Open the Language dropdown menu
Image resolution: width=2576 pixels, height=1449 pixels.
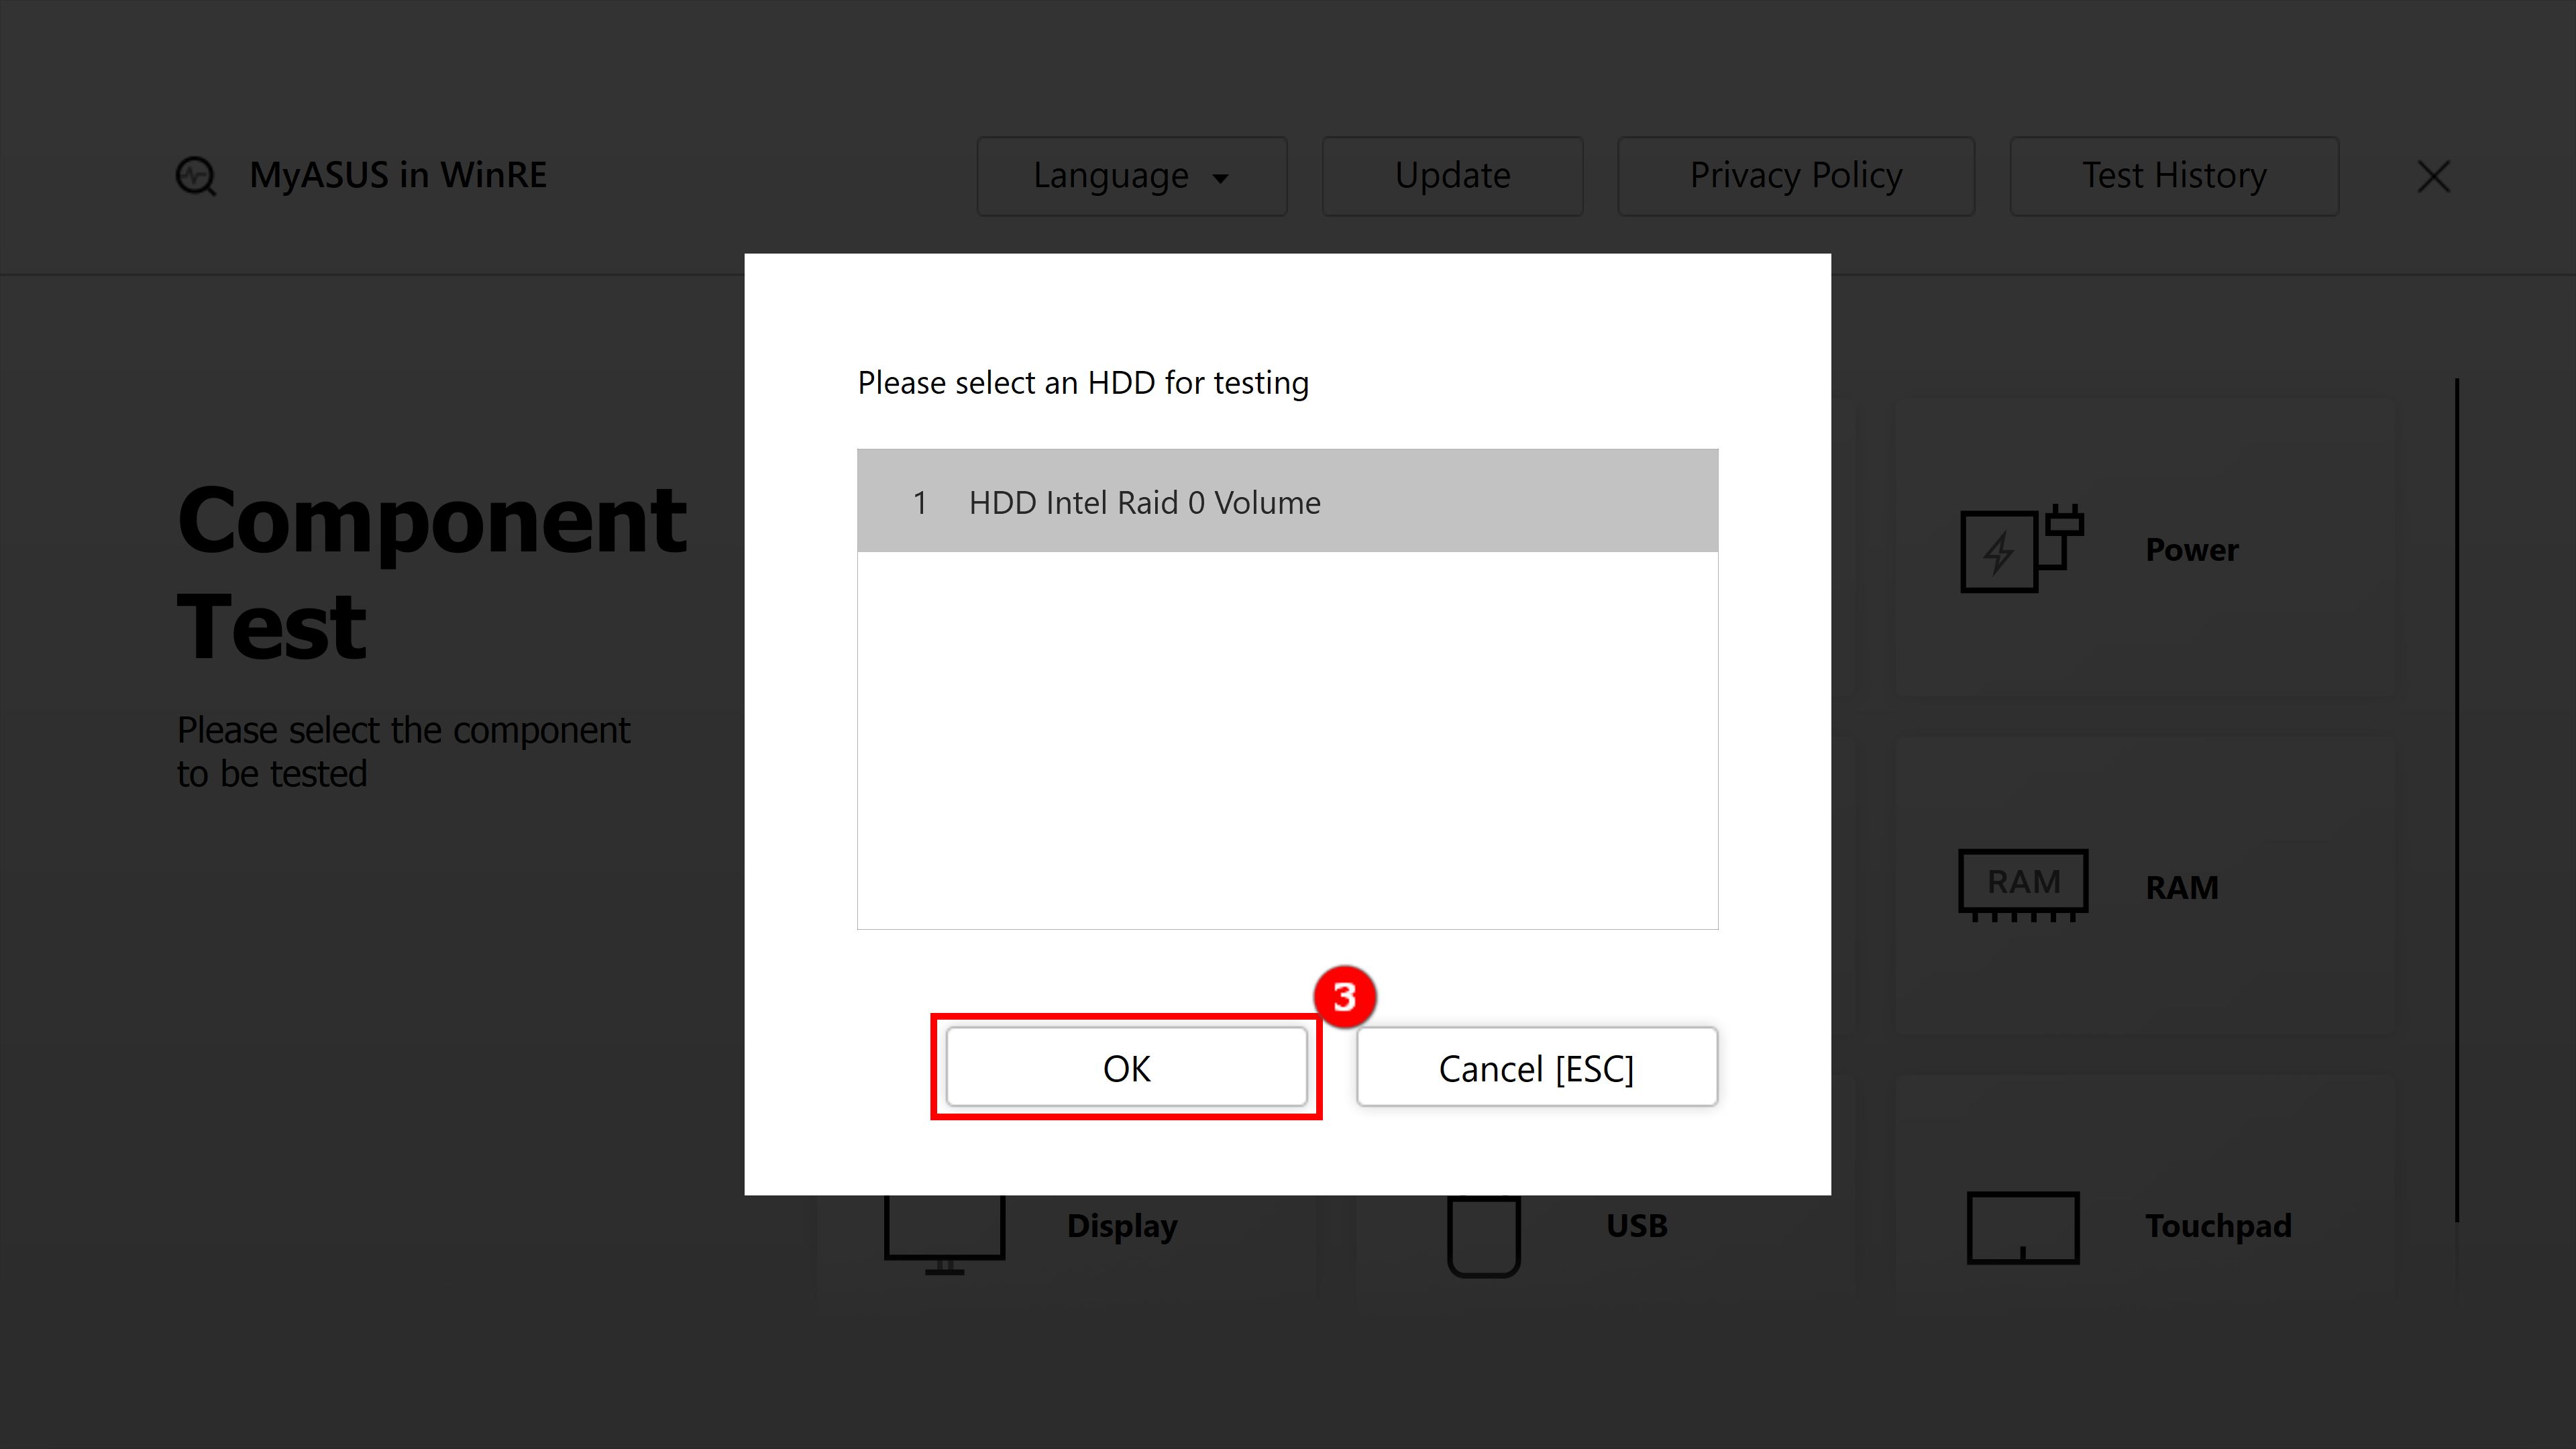point(1132,175)
